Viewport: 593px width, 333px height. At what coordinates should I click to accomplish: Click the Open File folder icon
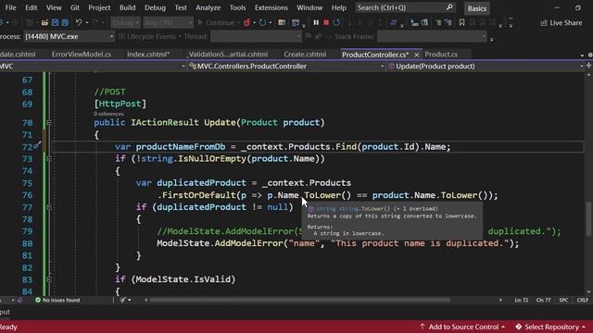pos(44,22)
